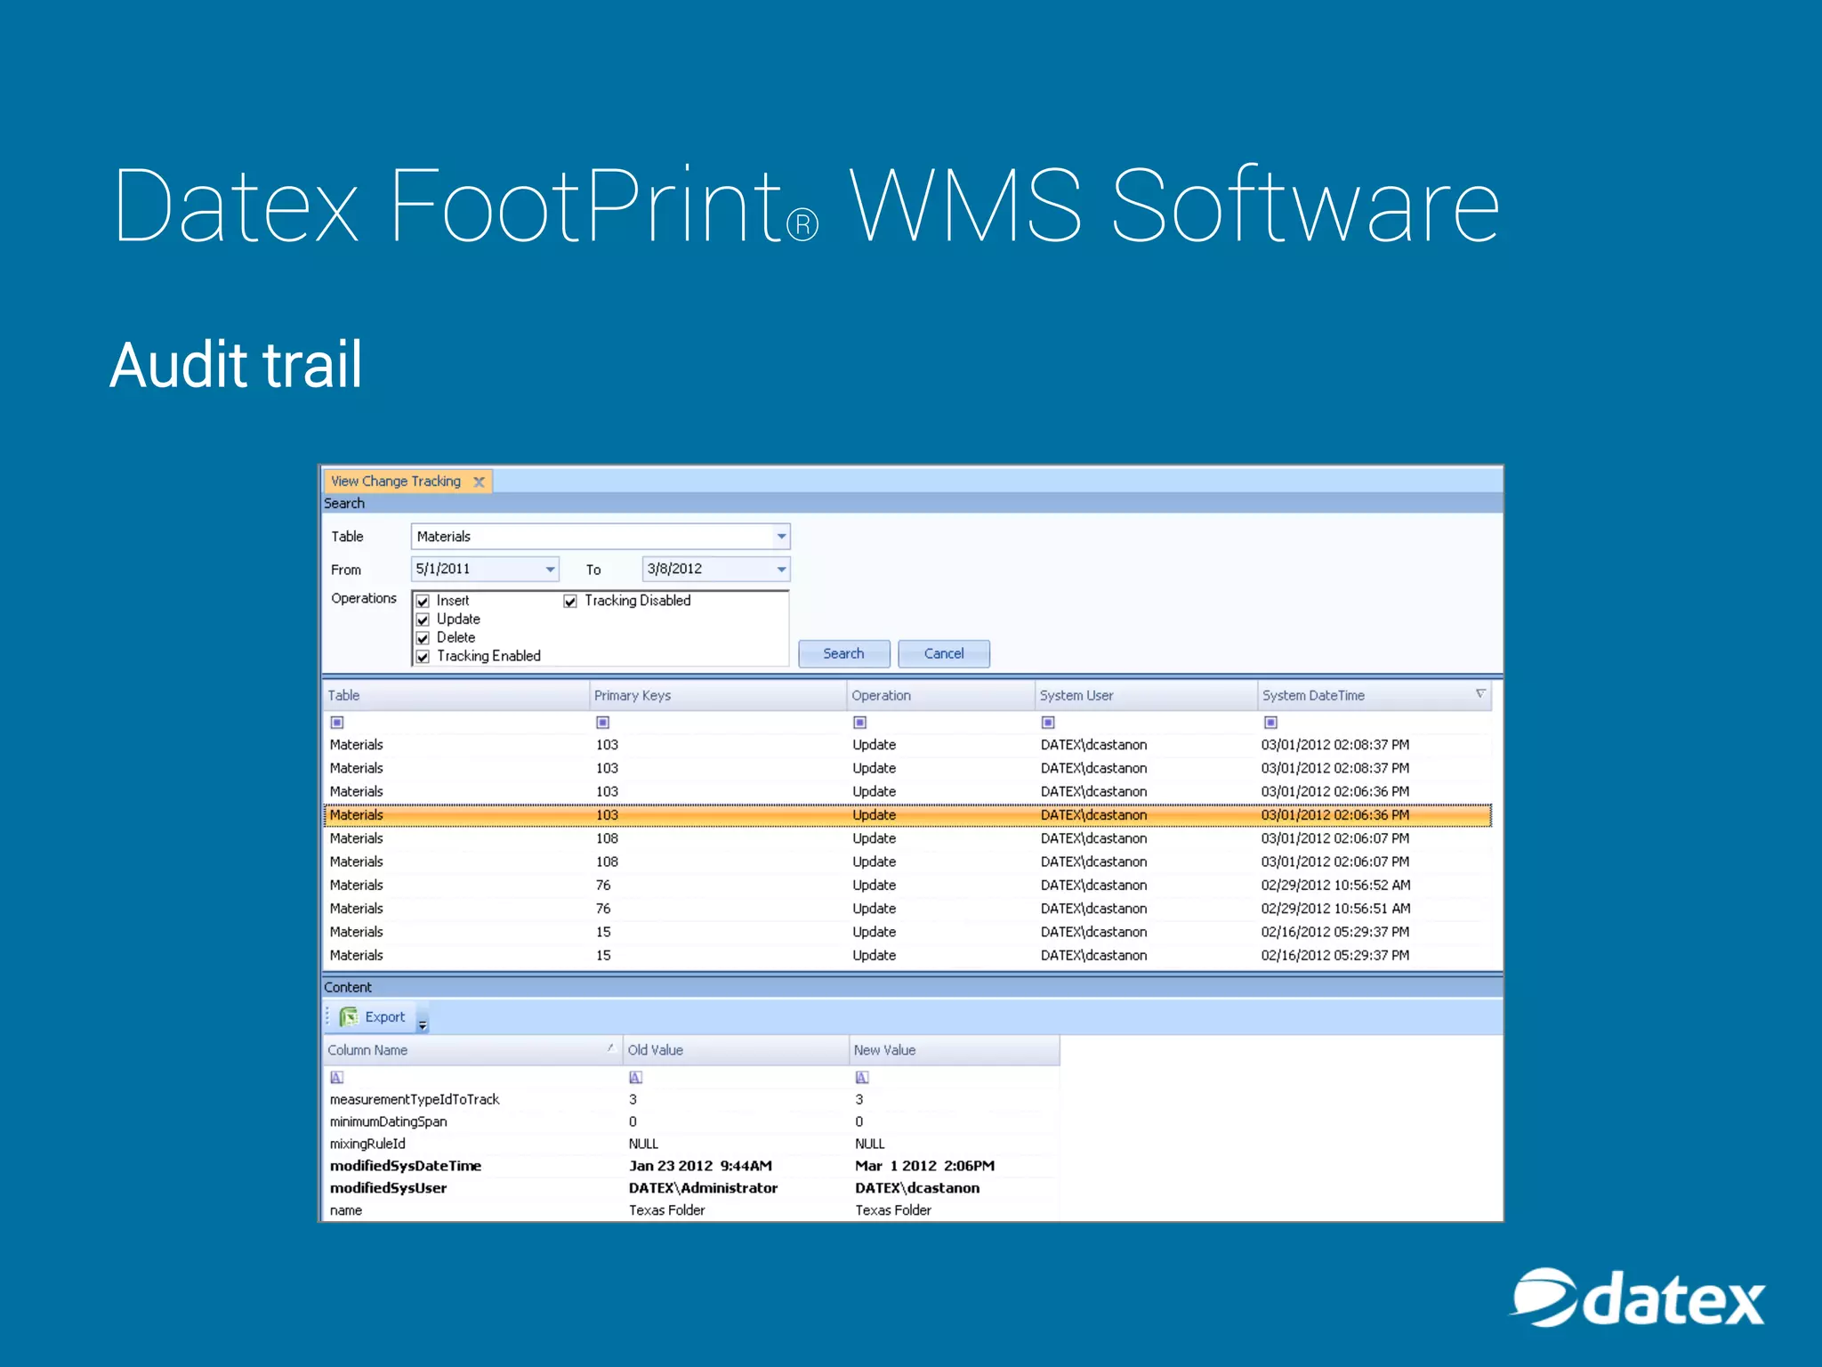Close the View Change Tracking tab
This screenshot has width=1822, height=1367.
[x=479, y=481]
